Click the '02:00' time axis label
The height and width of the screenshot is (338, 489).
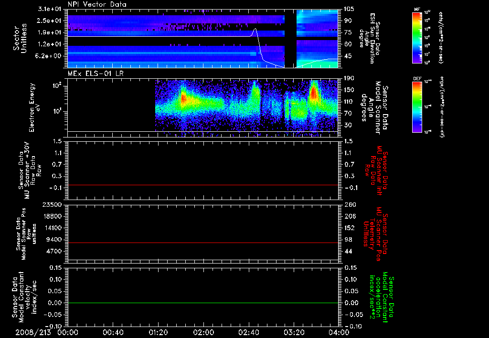[x=203, y=333]
